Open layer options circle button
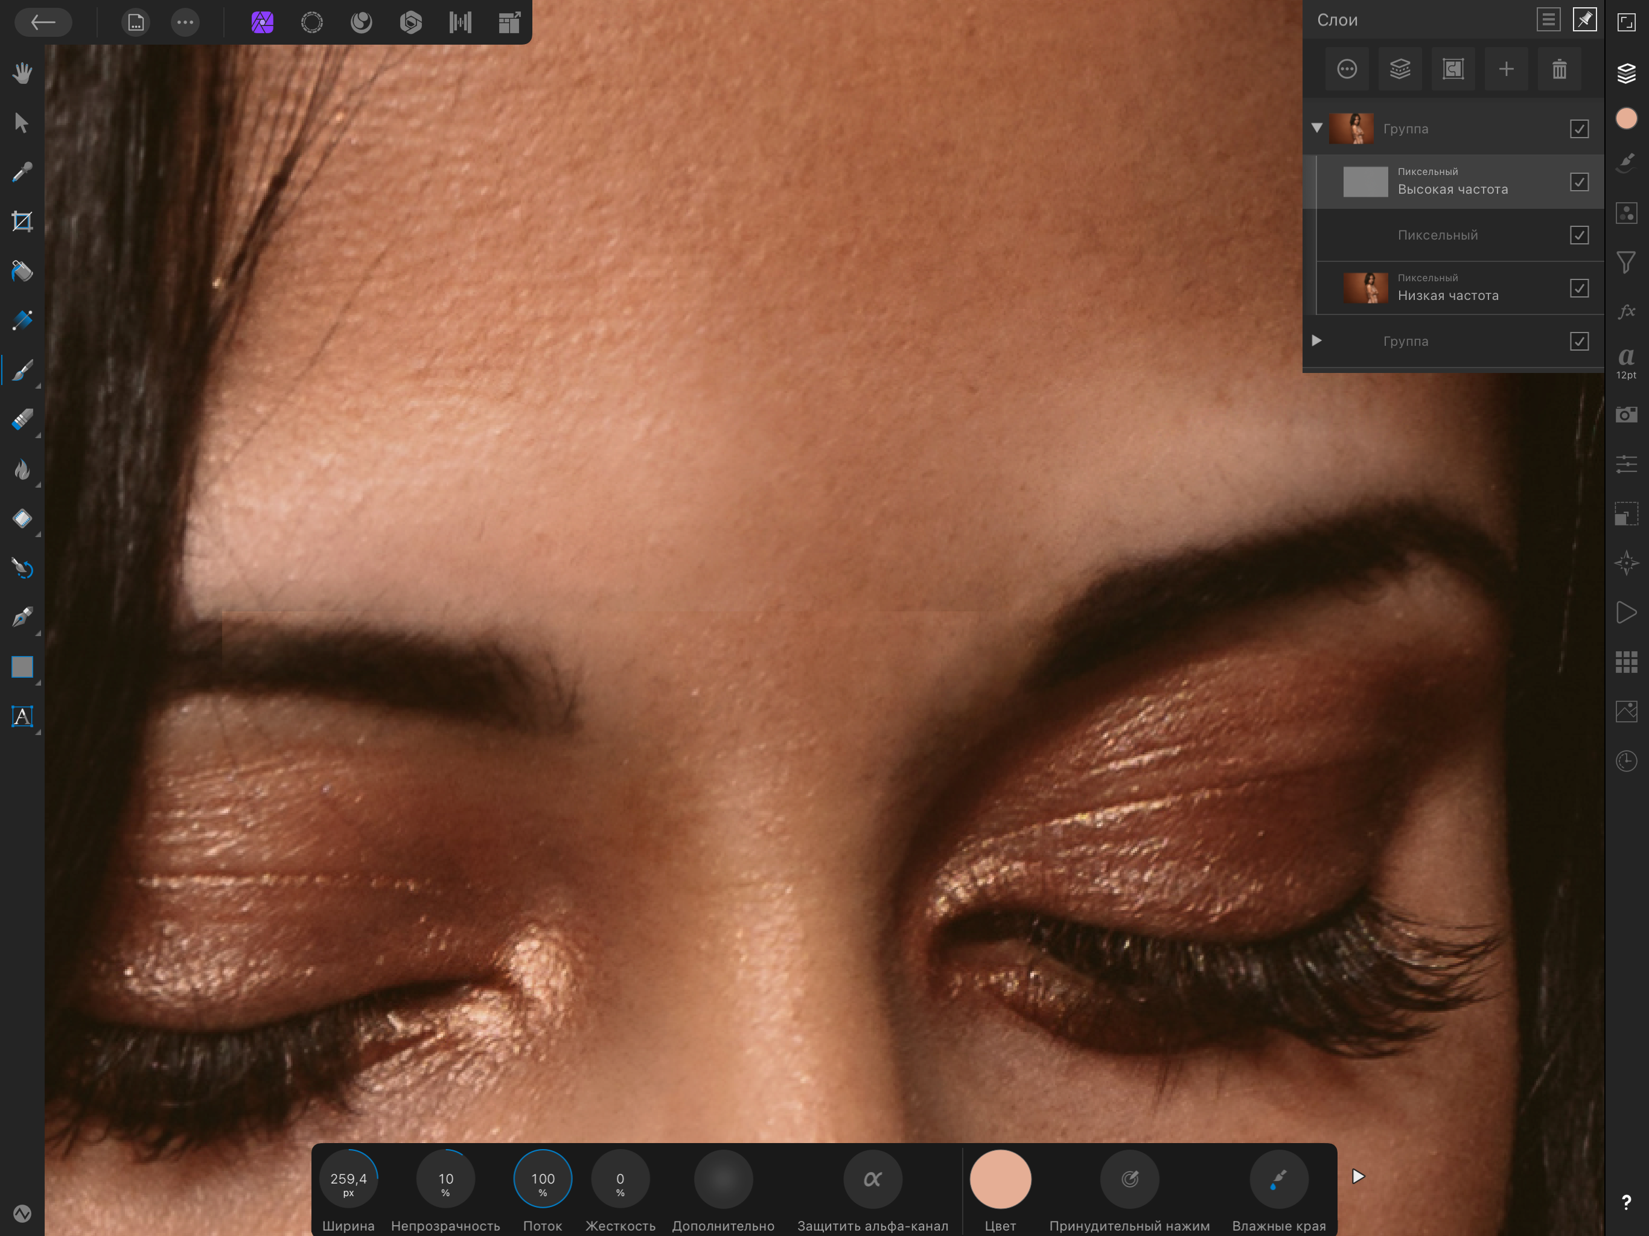 [1347, 69]
